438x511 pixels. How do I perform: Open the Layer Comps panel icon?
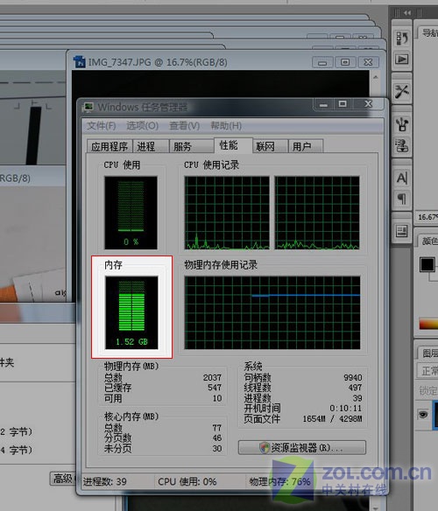[x=401, y=232]
